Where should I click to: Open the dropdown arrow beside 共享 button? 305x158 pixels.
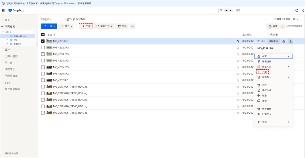pyautogui.click(x=282, y=26)
